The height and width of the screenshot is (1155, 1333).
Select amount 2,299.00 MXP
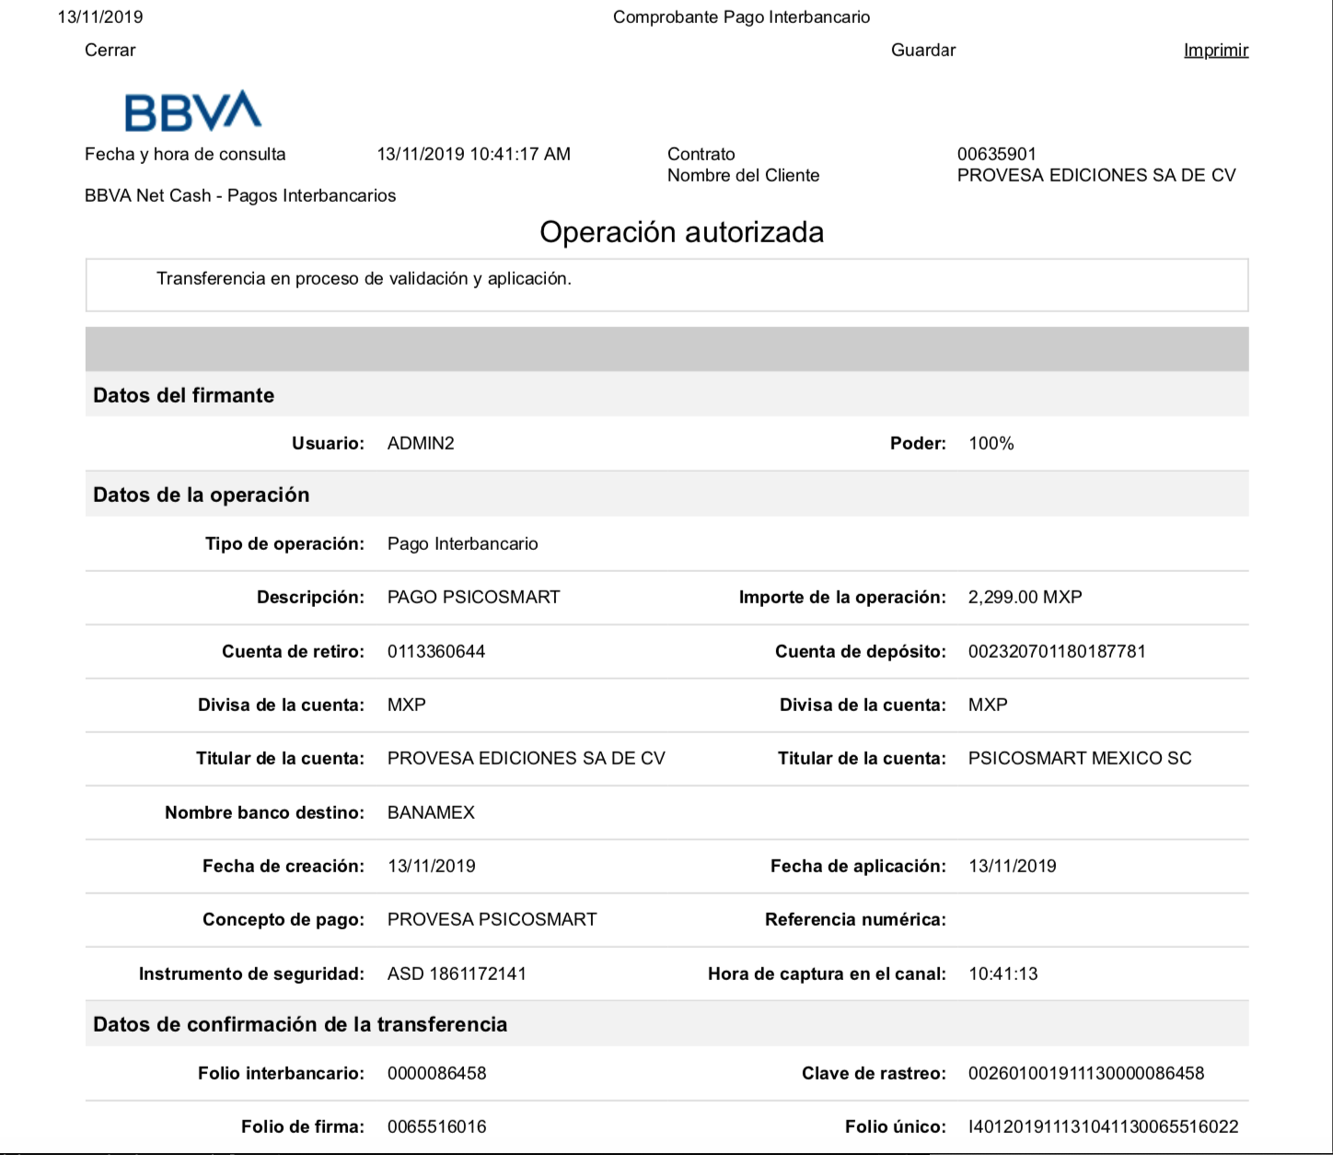(1026, 597)
